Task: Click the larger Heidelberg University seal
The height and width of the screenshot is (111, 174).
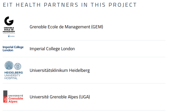Action: click(9, 65)
